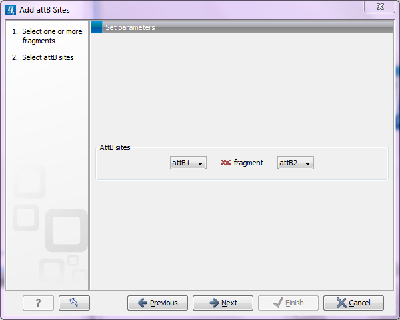
Task: Click the Add attB Sites window title
Action: point(44,10)
